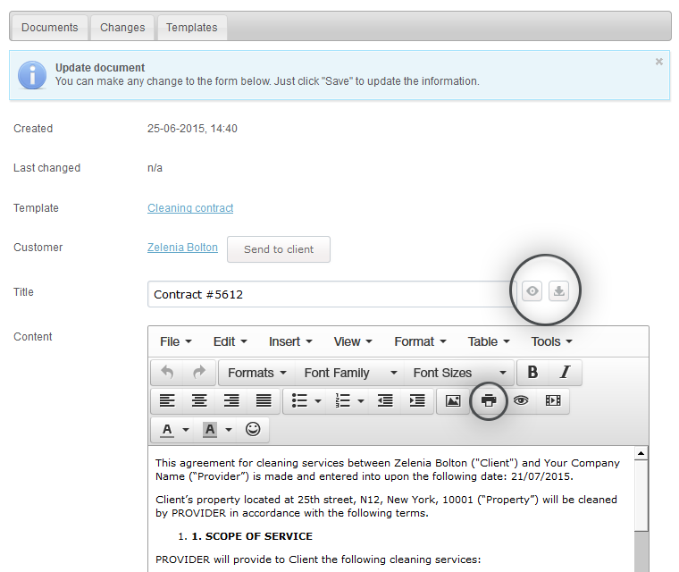Open the Font Sizes dropdown

pyautogui.click(x=459, y=373)
